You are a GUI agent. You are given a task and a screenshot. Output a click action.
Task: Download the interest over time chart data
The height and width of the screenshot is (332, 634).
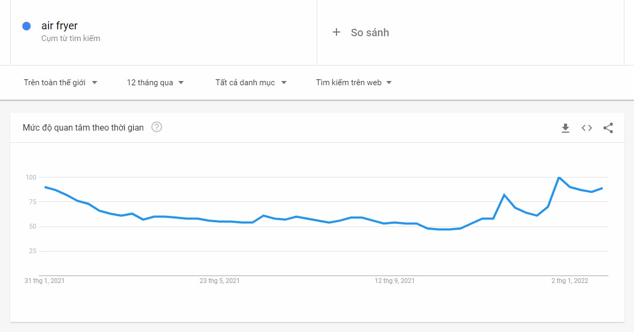click(x=565, y=128)
